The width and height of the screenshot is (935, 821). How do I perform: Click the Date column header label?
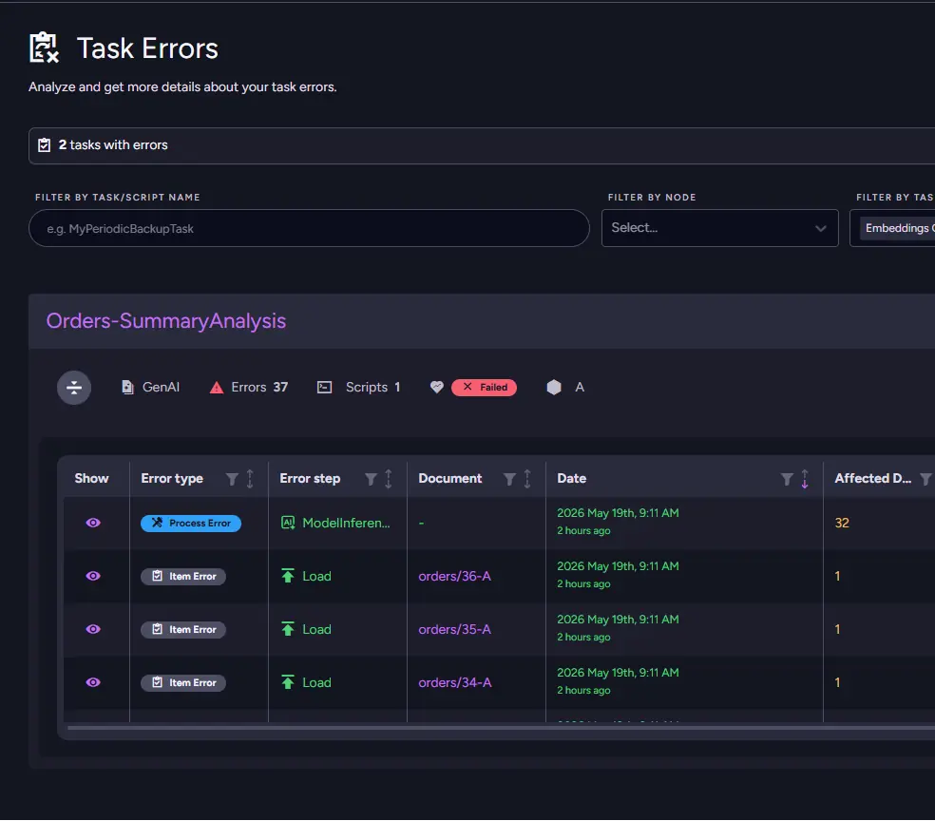coord(571,478)
